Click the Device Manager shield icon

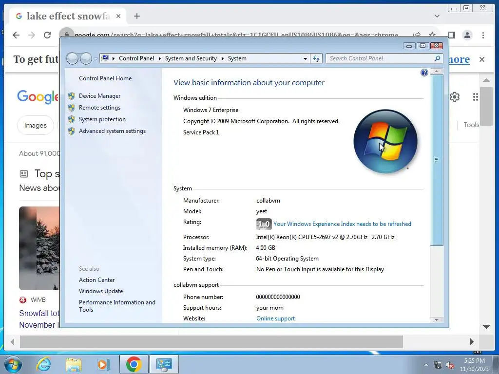(72, 96)
